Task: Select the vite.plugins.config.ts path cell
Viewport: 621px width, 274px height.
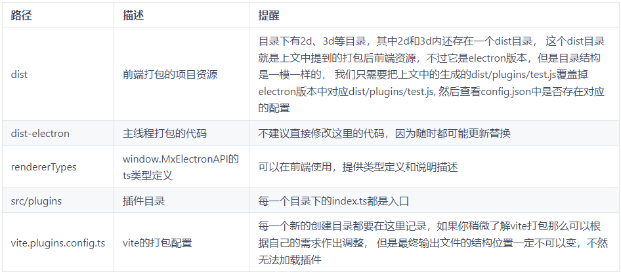Action: click(58, 243)
